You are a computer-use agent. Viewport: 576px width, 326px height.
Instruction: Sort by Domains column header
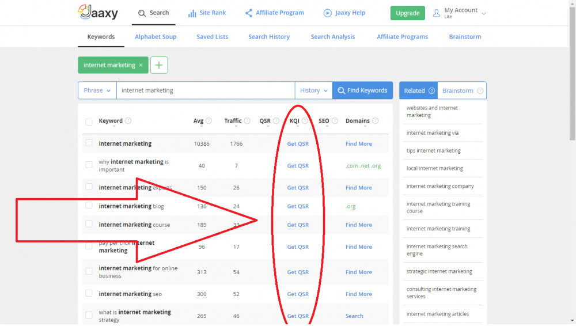[358, 120]
